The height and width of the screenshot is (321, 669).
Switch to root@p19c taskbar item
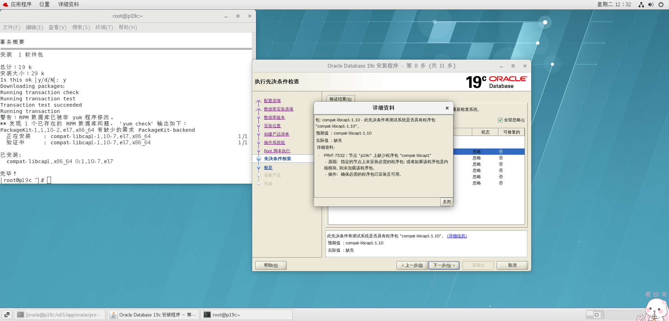click(x=246, y=315)
